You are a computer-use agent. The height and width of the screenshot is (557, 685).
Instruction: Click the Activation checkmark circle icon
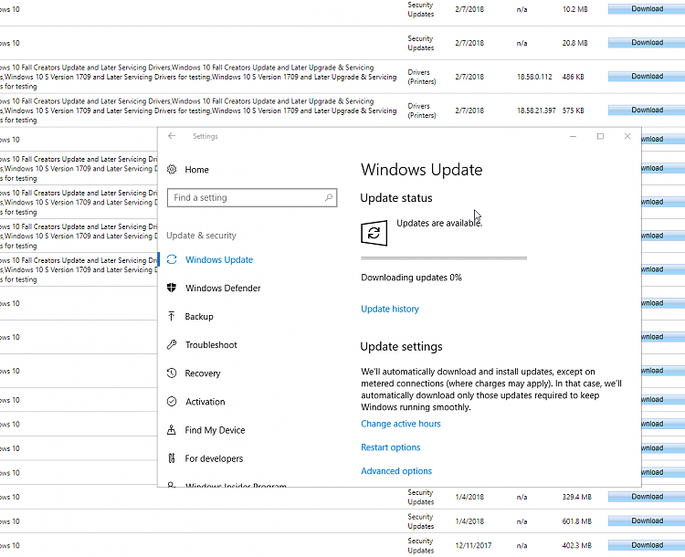pos(172,401)
